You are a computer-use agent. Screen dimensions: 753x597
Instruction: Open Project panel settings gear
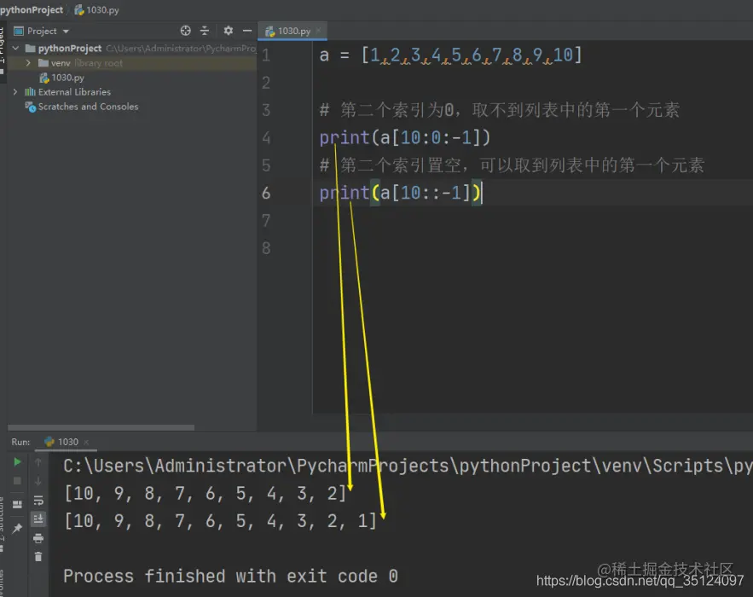point(228,31)
